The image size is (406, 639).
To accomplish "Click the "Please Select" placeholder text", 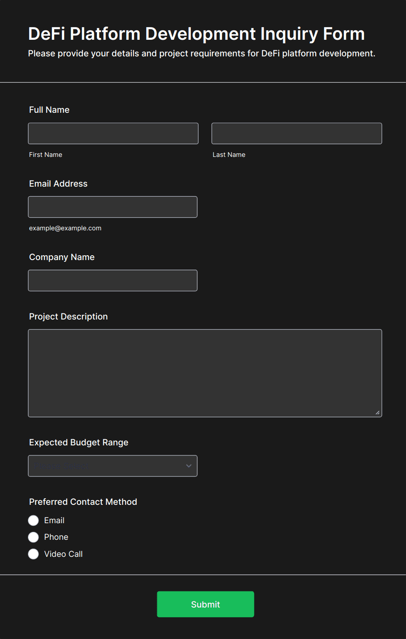I will [61, 466].
